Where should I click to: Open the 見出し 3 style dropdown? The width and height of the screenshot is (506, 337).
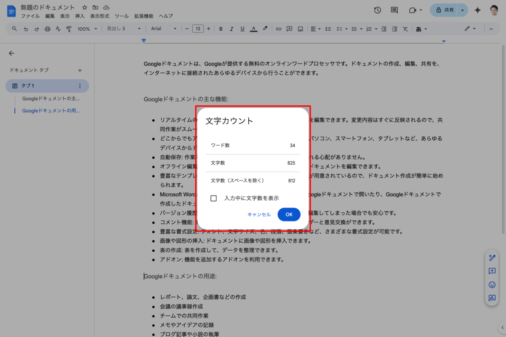click(x=123, y=29)
